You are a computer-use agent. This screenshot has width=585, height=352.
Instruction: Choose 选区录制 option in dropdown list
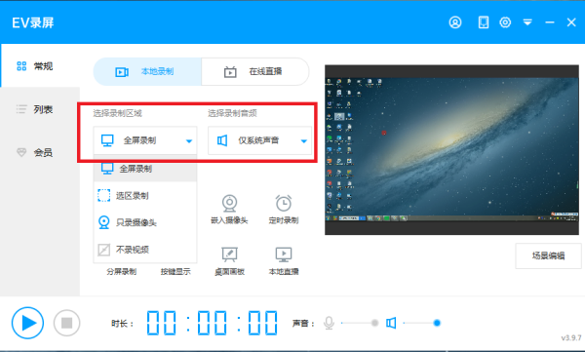[x=145, y=195]
